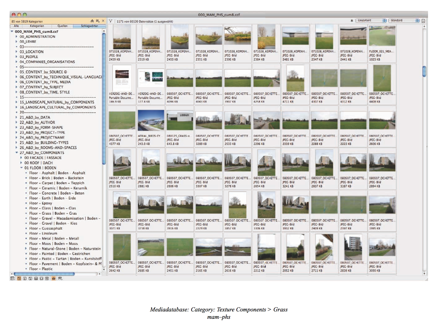Image resolution: width=443 pixels, height=328 pixels.
Task: Select the 080125_GRASS-a LIBRARY thumbnail
Action: click(180, 121)
